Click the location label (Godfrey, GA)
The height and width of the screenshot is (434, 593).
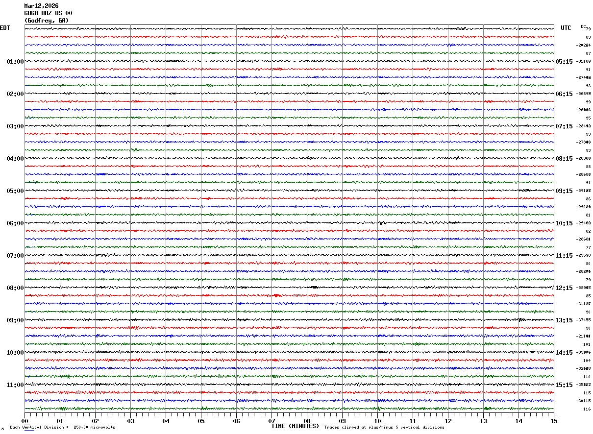(x=47, y=21)
